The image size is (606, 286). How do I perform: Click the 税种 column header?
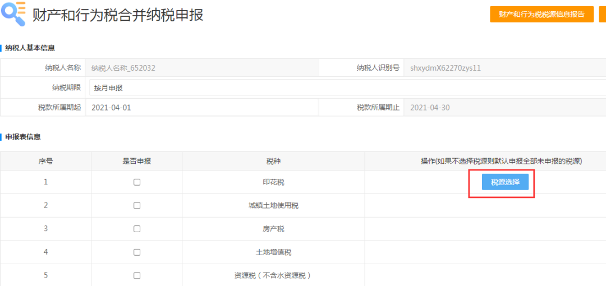[273, 161]
